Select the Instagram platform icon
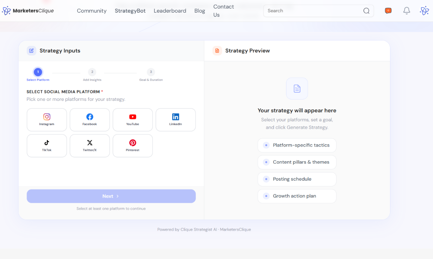The image size is (433, 259). point(47,120)
